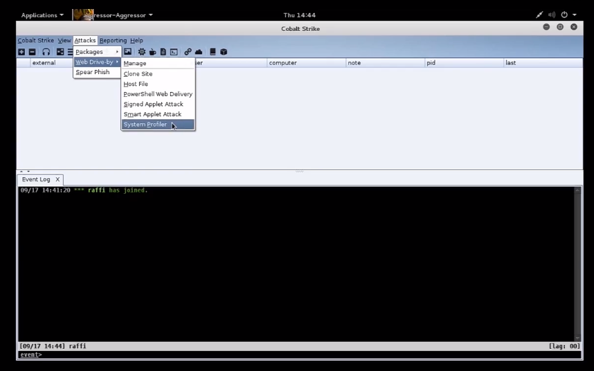Image resolution: width=594 pixels, height=371 pixels.
Task: Click the terminal scripted web delivery icon
Action: click(174, 52)
